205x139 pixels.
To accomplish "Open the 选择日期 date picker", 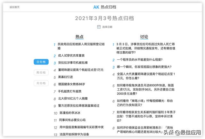I will coord(107,27).
